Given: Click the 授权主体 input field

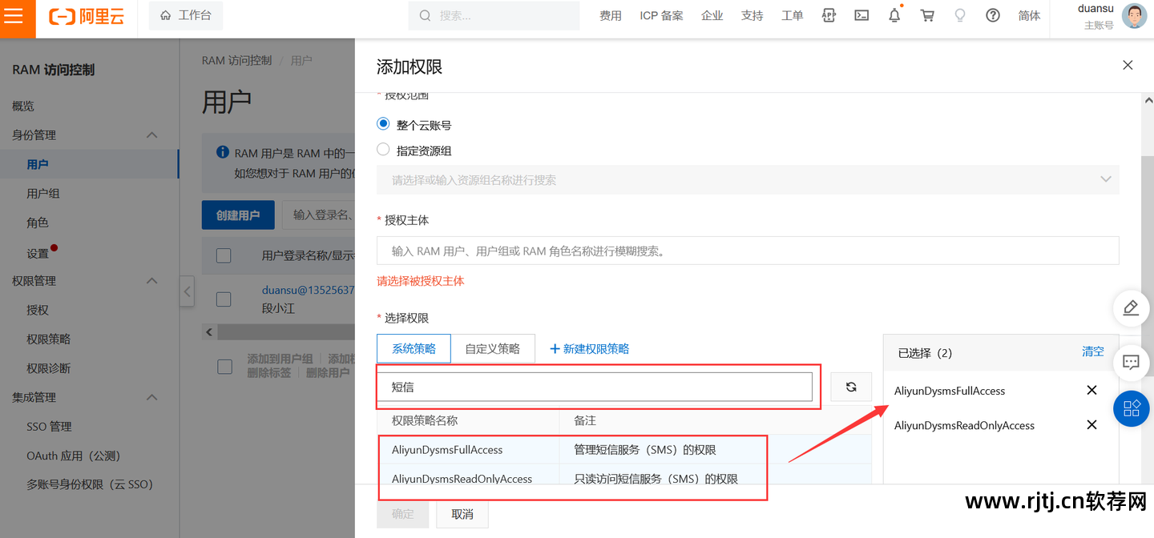Looking at the screenshot, I should pyautogui.click(x=748, y=251).
